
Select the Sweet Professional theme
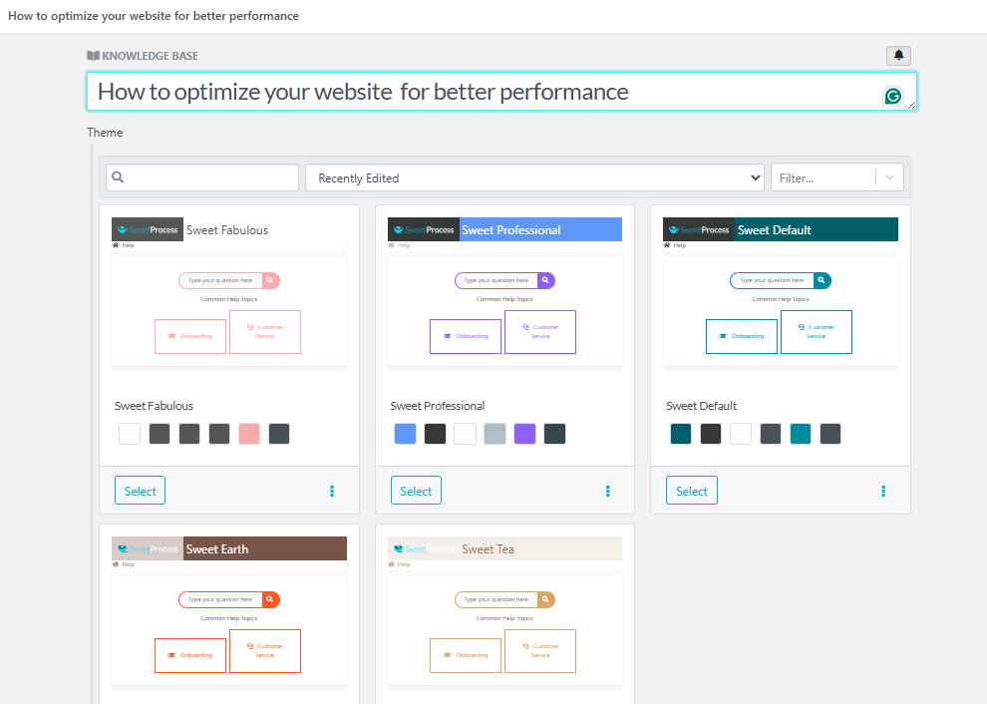[x=416, y=491]
